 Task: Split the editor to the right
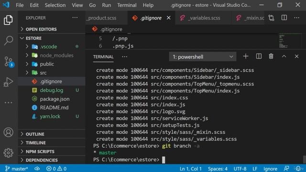(x=284, y=18)
